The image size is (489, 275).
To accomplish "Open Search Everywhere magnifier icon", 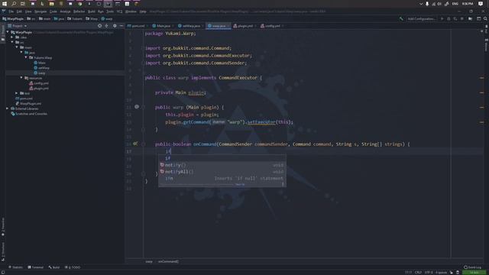I will [x=485, y=18].
